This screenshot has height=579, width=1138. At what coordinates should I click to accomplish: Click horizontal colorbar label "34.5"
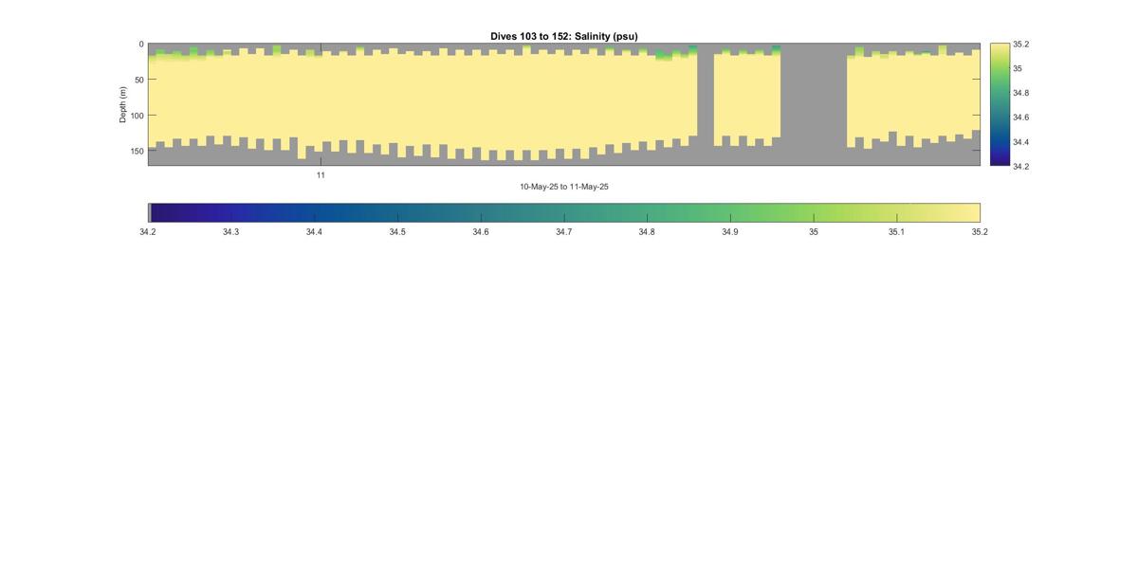397,232
